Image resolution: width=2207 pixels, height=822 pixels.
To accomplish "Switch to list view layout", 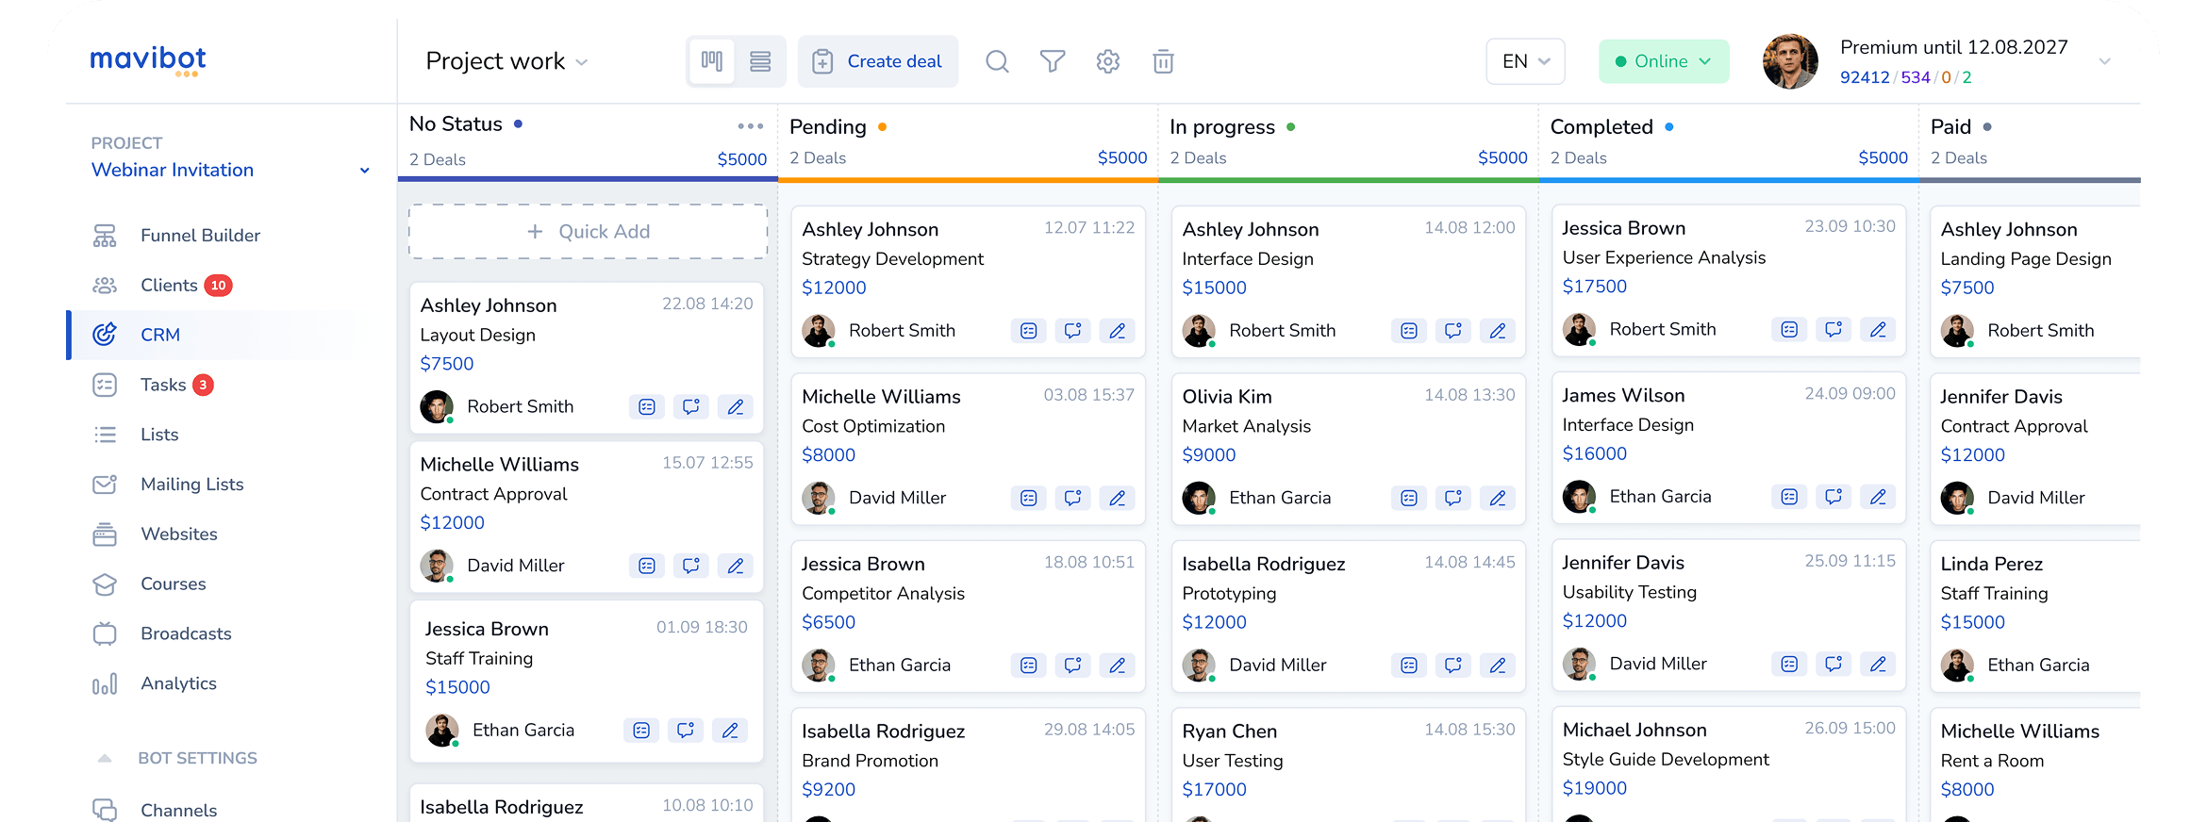I will pos(760,61).
